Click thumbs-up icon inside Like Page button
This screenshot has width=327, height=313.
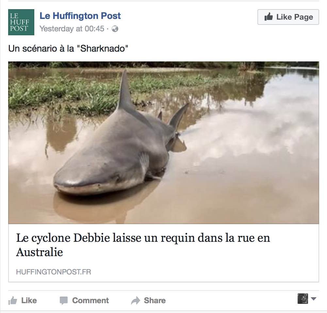pos(269,17)
